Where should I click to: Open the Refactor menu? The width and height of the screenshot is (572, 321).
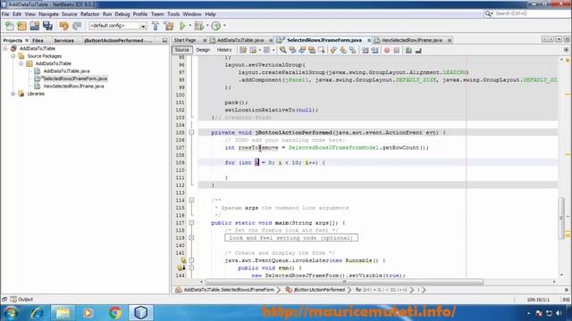(89, 14)
